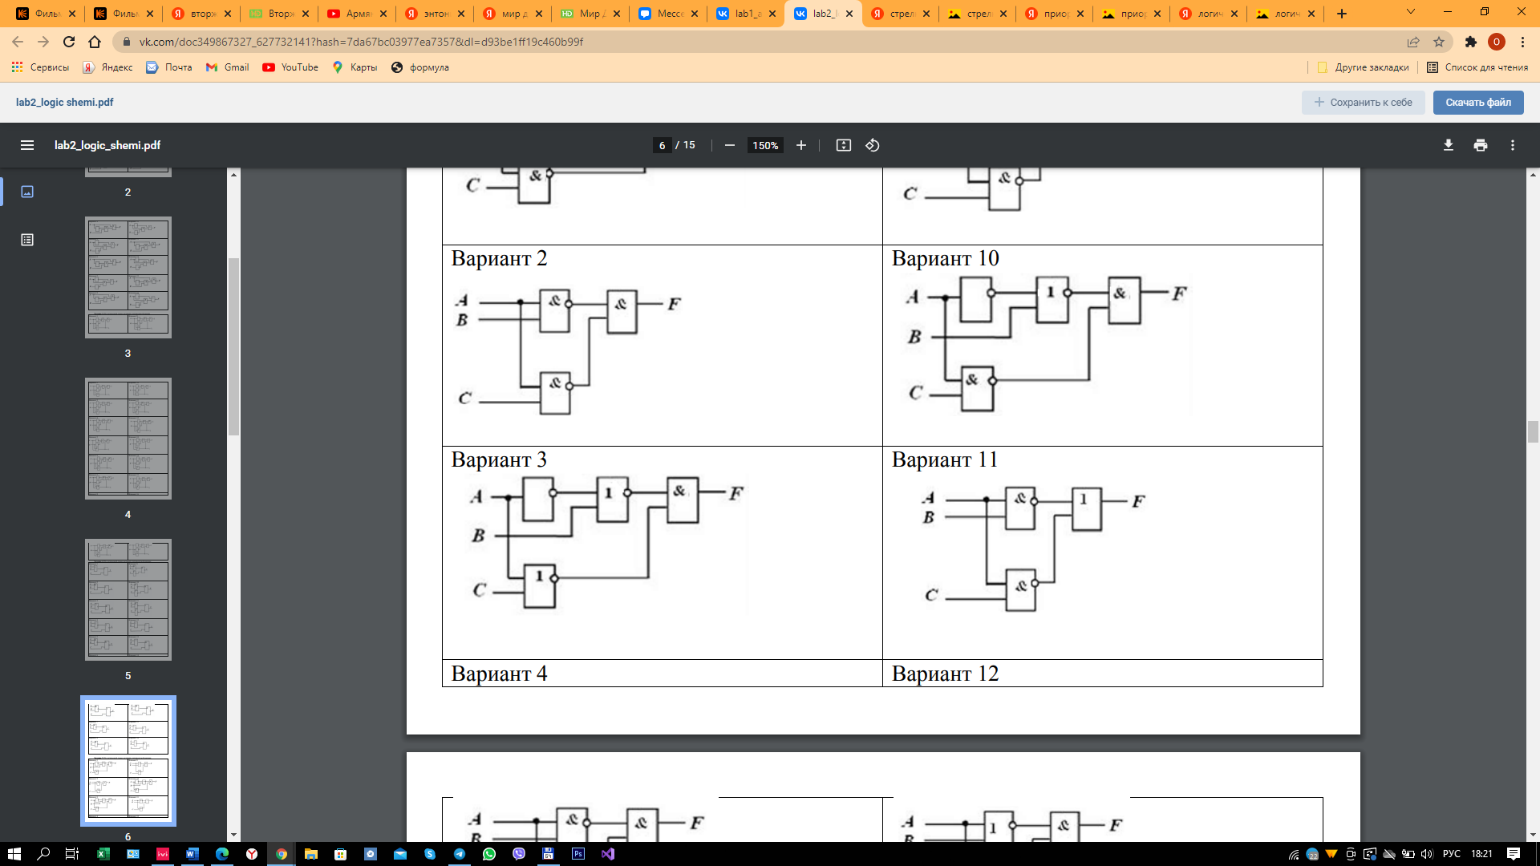Open the YouTube bookmark
The image size is (1540, 866).
tap(290, 67)
